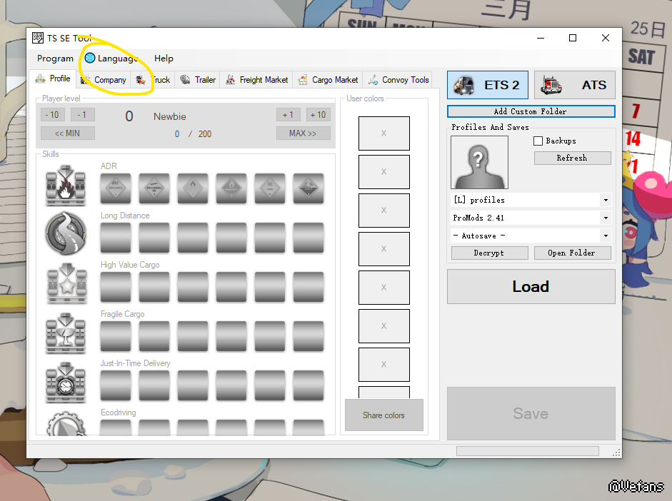Toggle third ADR flammable hazard icon
The width and height of the screenshot is (672, 501).
tap(193, 188)
